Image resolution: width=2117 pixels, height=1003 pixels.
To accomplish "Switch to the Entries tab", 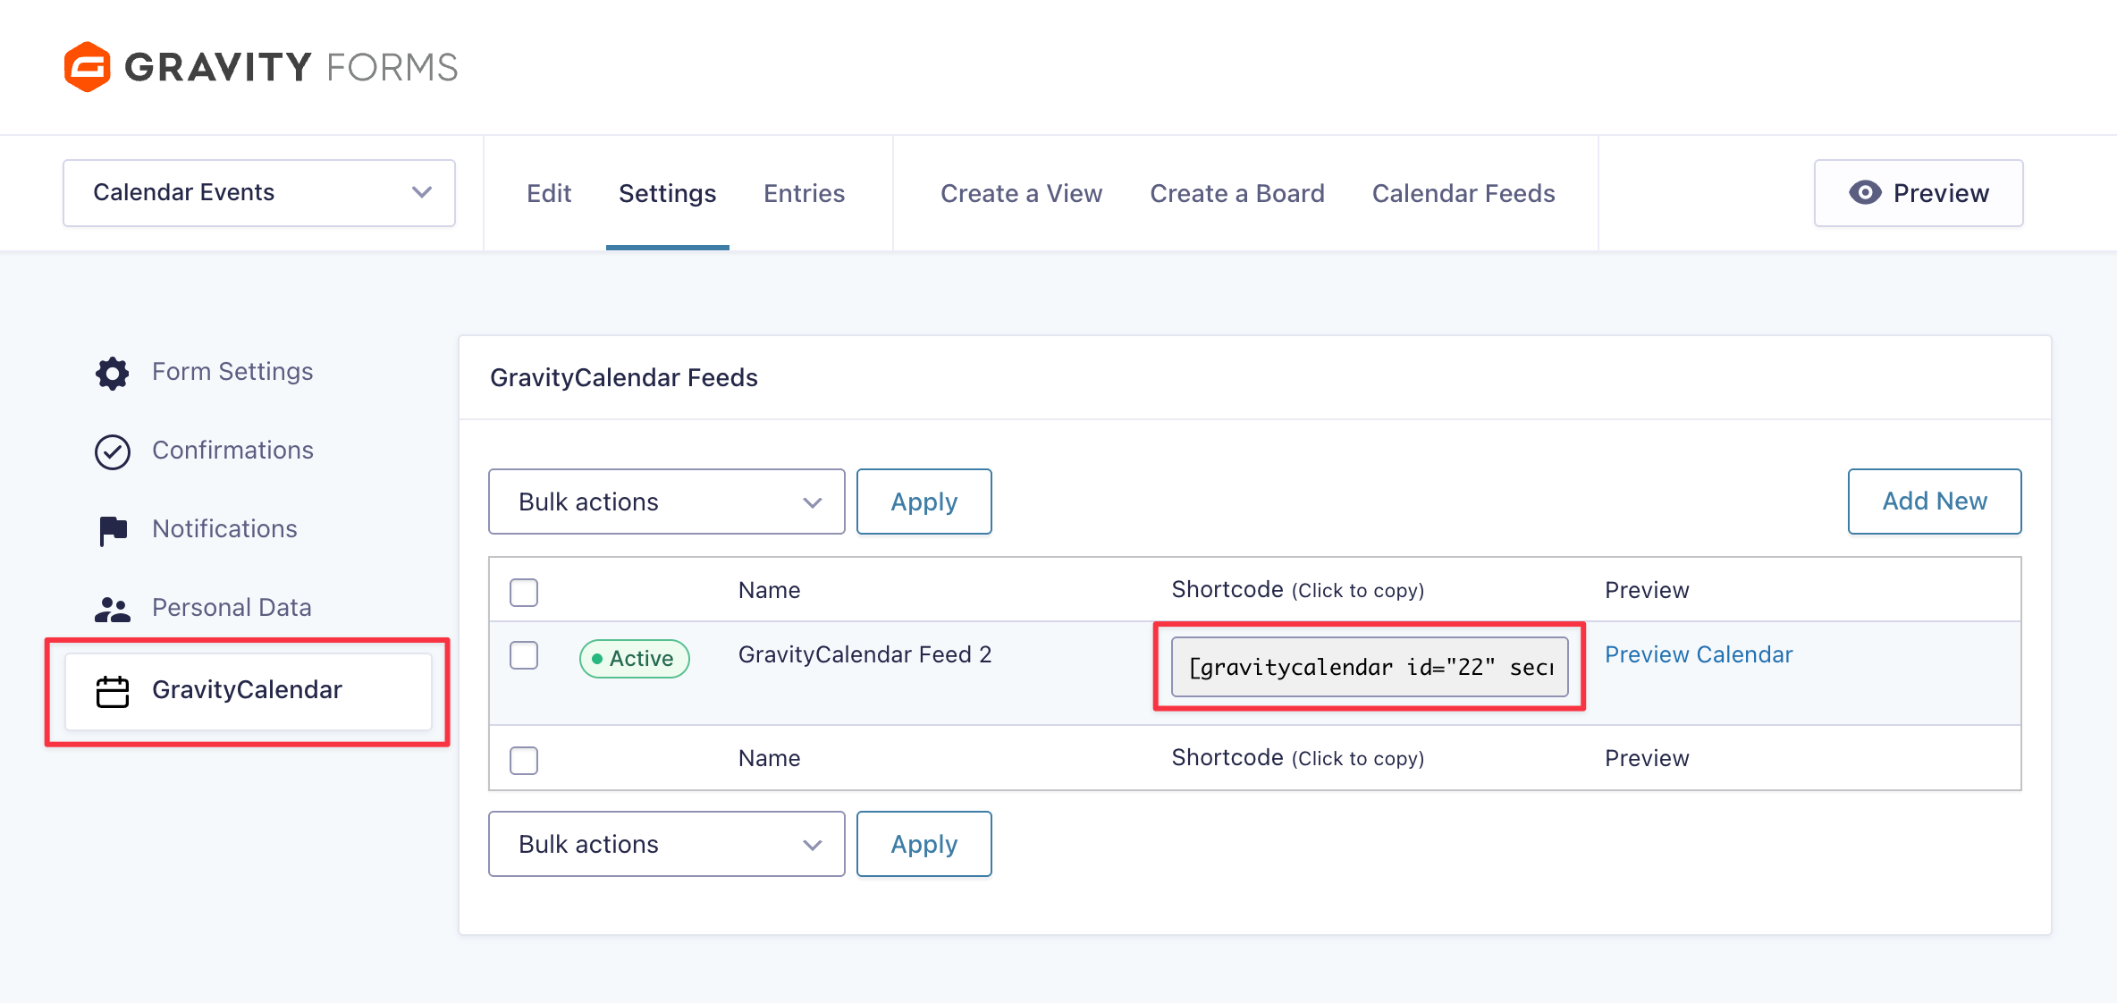I will click(x=804, y=193).
